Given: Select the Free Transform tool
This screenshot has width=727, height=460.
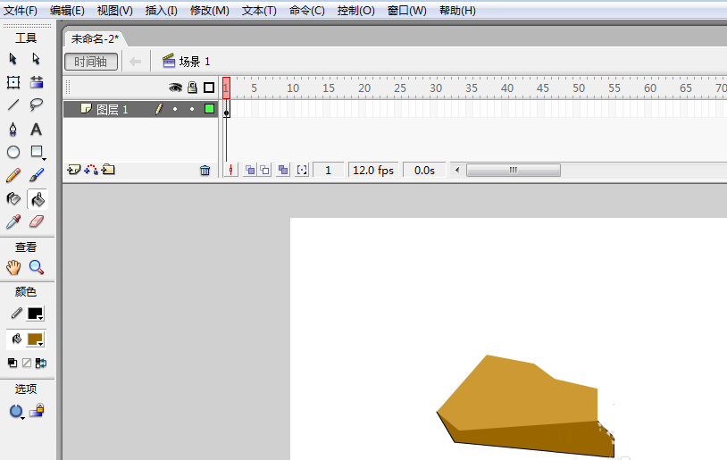Looking at the screenshot, I should point(13,82).
